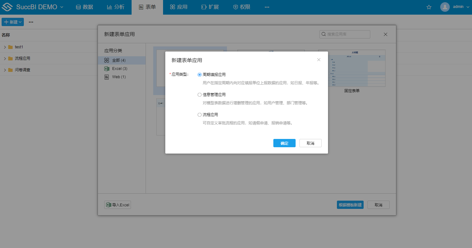Select the 全部 (4) category
Screen dimensions: 472x248
click(122, 60)
